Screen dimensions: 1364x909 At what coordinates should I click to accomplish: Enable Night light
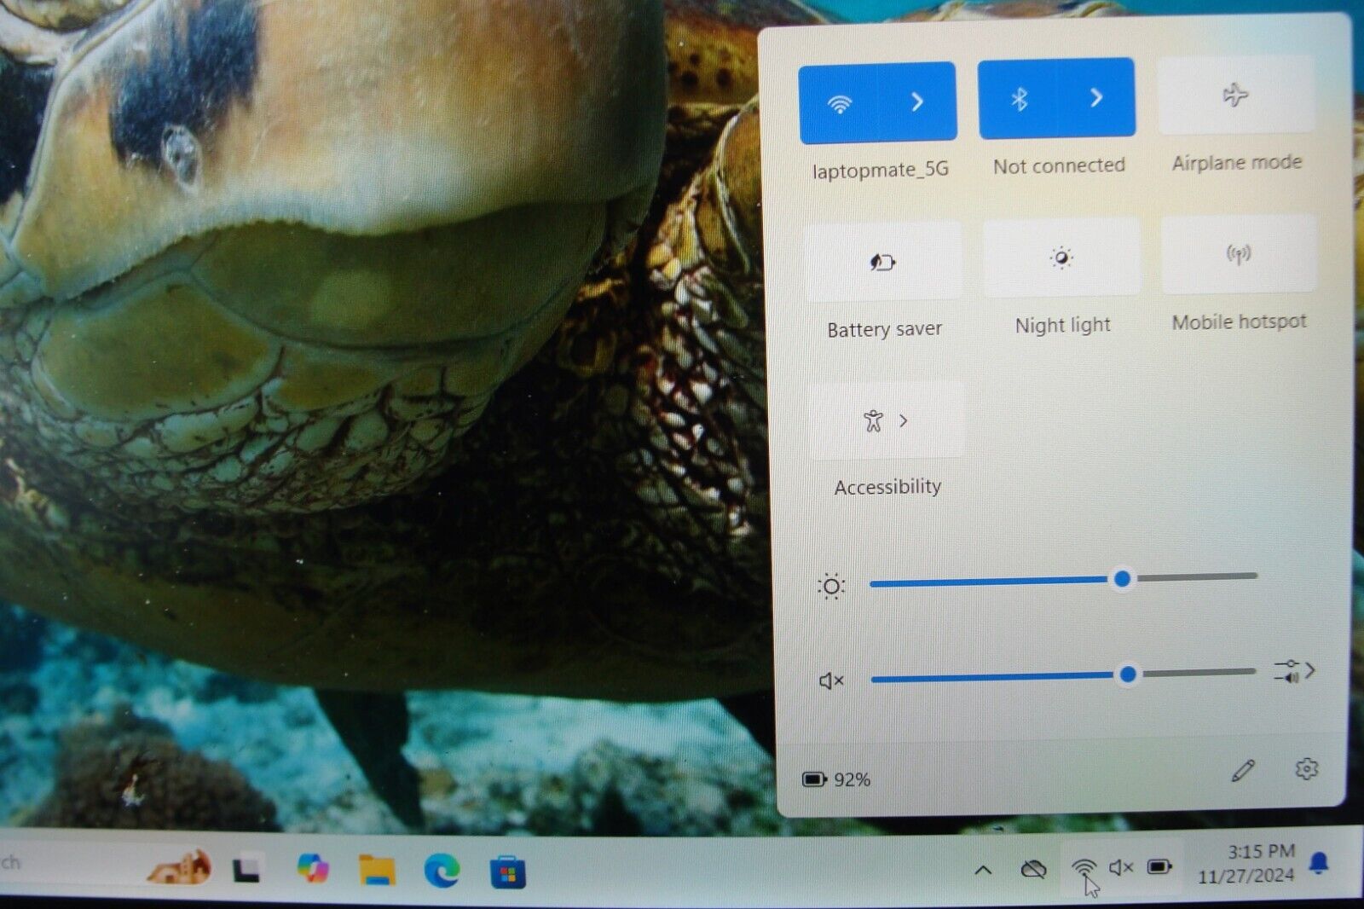click(x=1061, y=258)
